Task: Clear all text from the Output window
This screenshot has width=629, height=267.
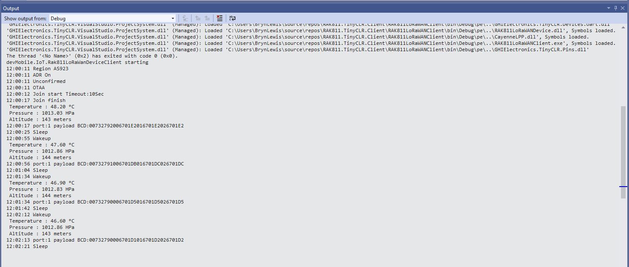Action: point(219,18)
